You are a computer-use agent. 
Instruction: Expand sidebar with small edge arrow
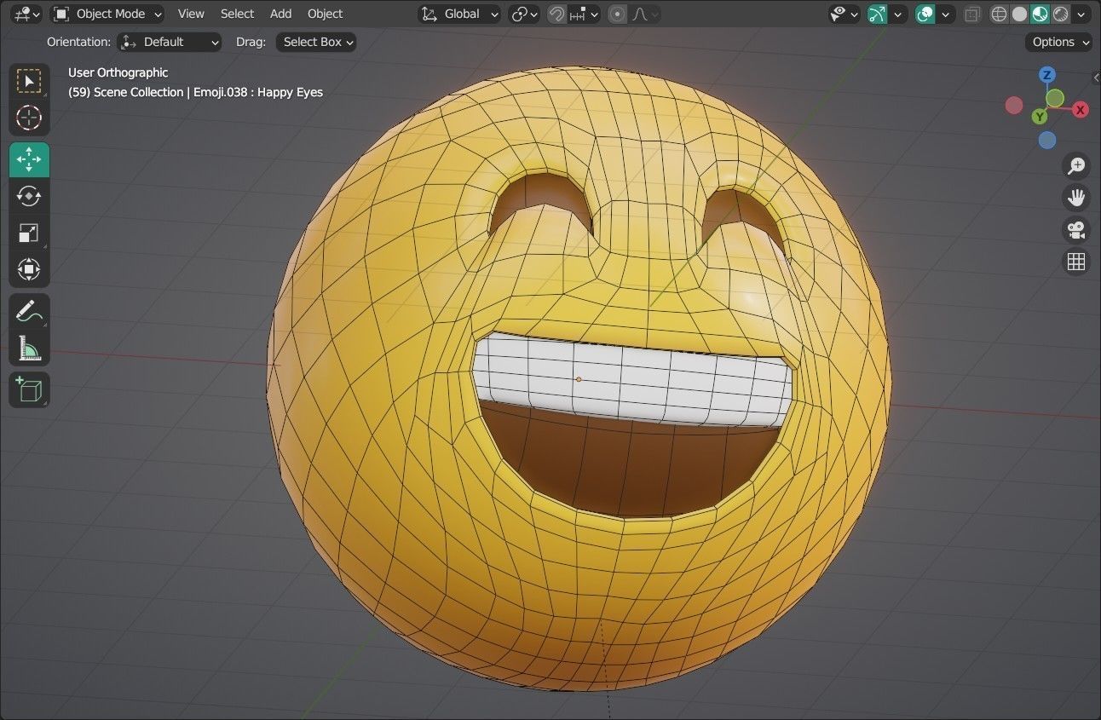[1096, 78]
